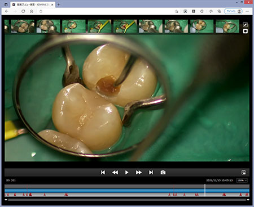Click the export icon on the playback bar
Screen dimensions: 254x207
tap(243, 172)
